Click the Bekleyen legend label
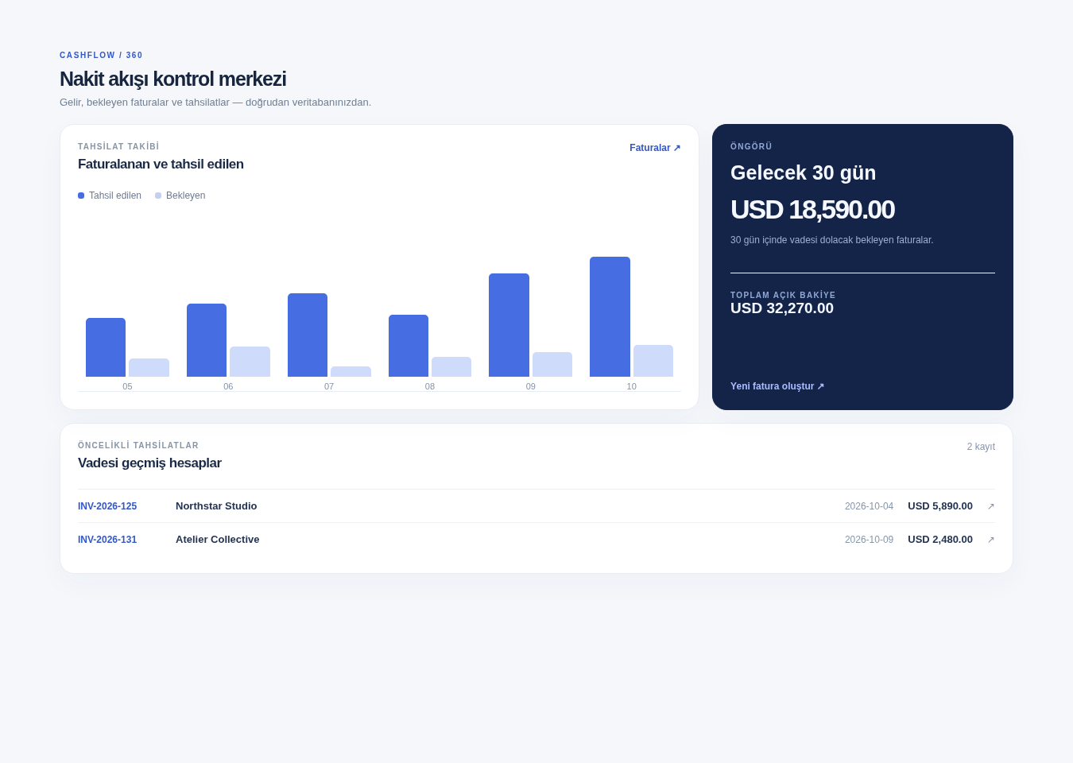Screen dimensions: 1073x763 [x=185, y=196]
